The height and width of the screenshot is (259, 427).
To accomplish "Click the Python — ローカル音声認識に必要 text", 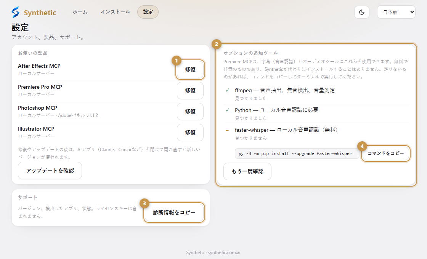I will [x=276, y=110].
